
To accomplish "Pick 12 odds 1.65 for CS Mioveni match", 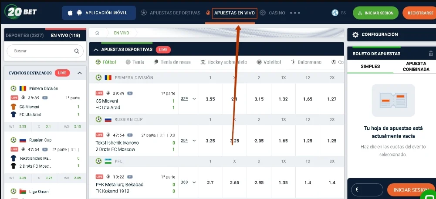I will point(308,99).
